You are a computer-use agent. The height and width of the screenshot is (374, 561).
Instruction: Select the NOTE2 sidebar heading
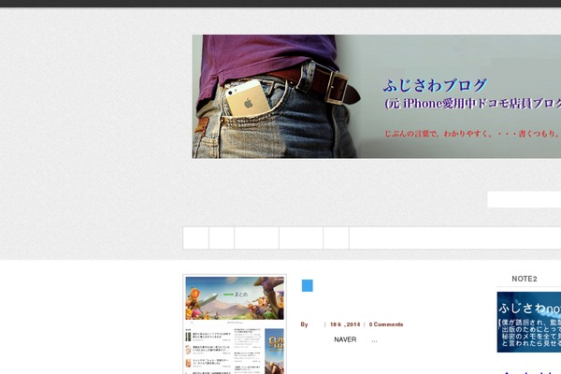point(525,279)
